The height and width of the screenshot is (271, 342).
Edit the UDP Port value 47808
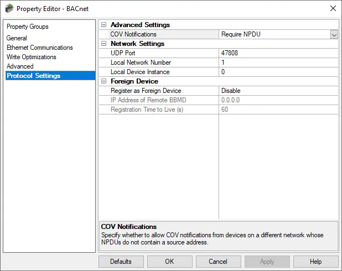[278, 53]
